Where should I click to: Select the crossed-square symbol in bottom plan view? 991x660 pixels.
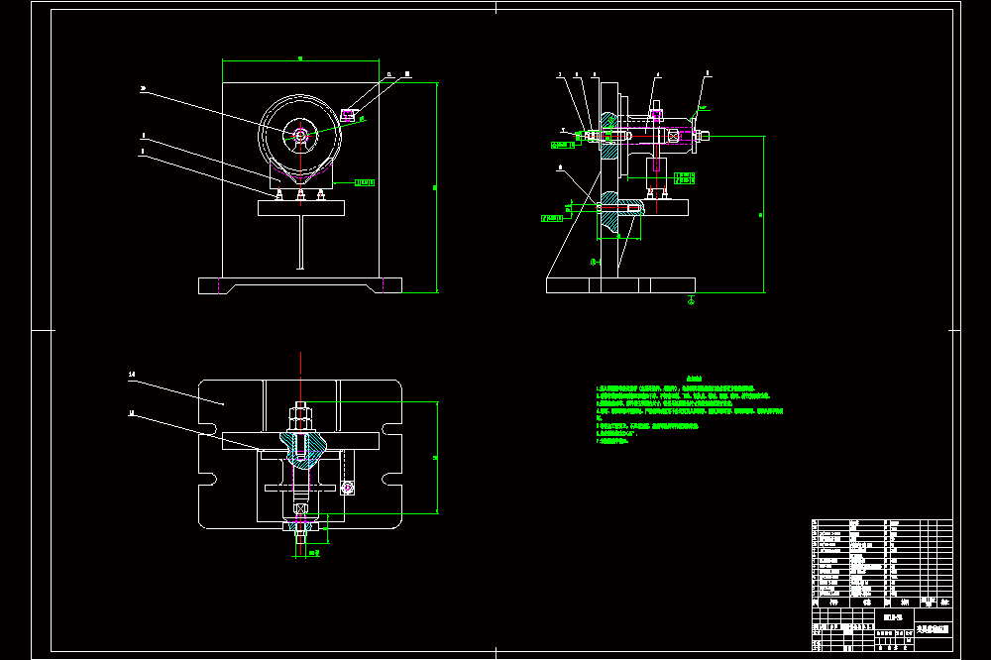point(301,508)
